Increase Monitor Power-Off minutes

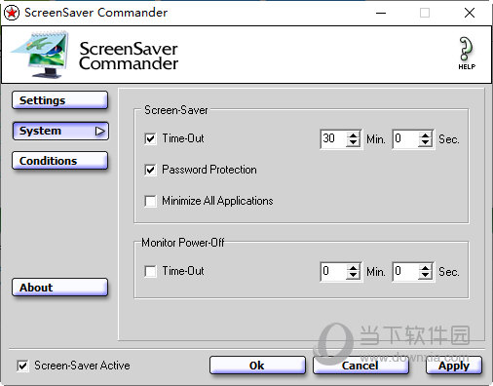pyautogui.click(x=353, y=268)
